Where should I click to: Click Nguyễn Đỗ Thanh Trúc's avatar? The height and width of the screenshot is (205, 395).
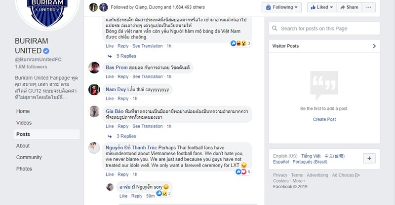94,148
